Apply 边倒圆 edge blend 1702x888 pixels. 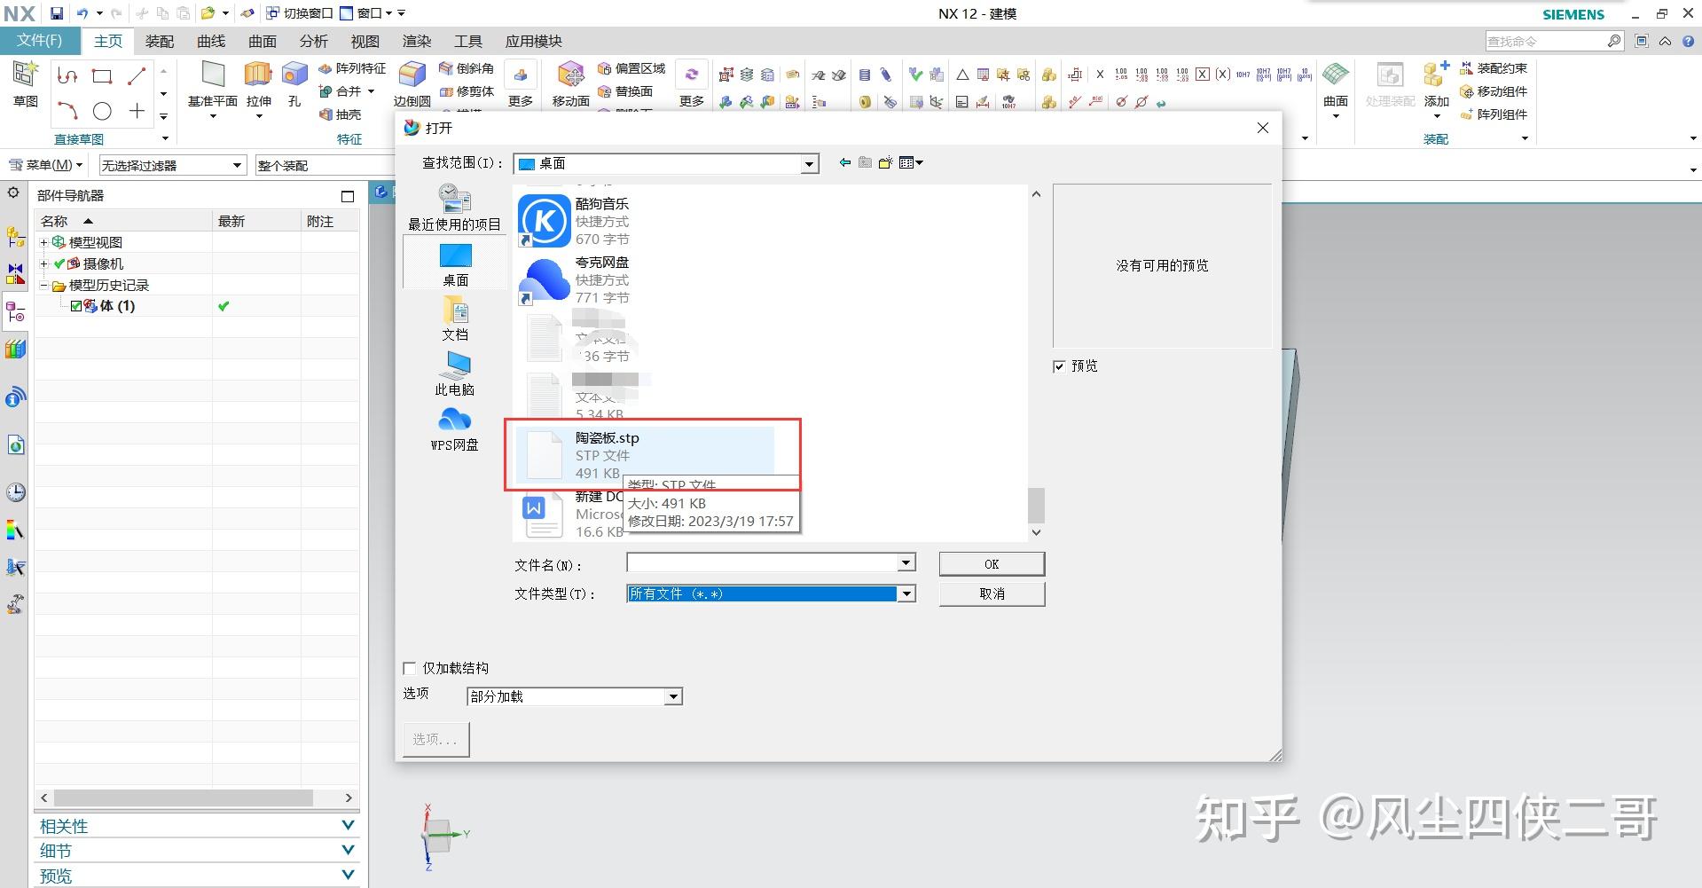[x=411, y=86]
